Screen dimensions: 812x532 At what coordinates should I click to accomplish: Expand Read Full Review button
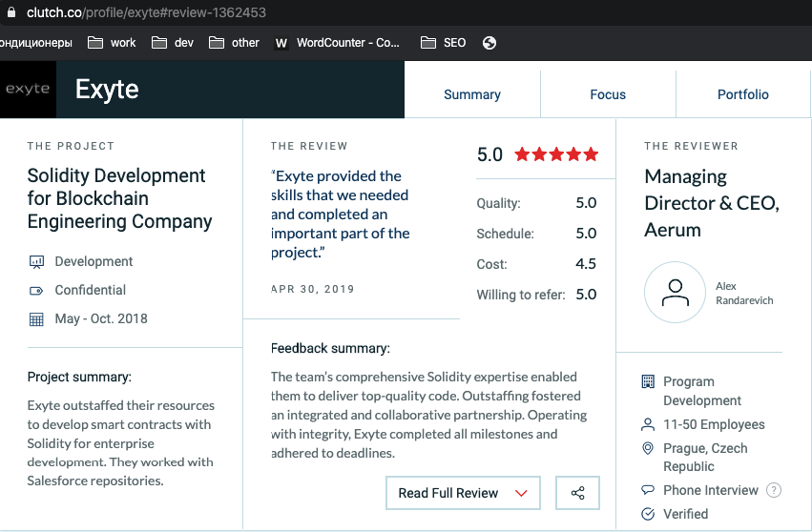point(463,493)
